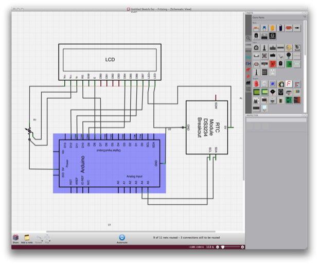Open the Core Parts bin options menu
319x265 pixels.
(x=305, y=16)
